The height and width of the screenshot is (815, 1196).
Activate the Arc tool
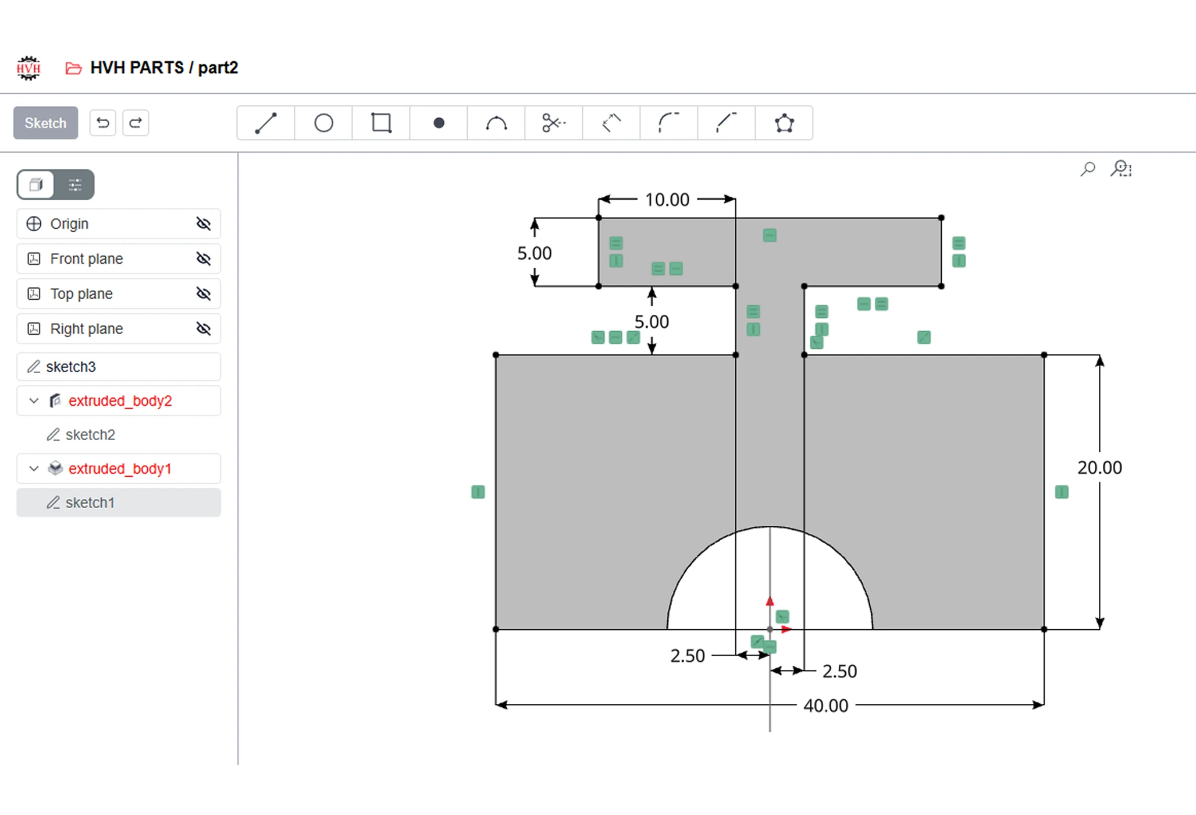[x=496, y=123]
